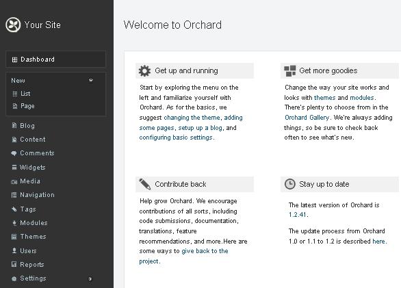Open the Blog section
Viewport: 401px width, 288px height.
point(27,126)
